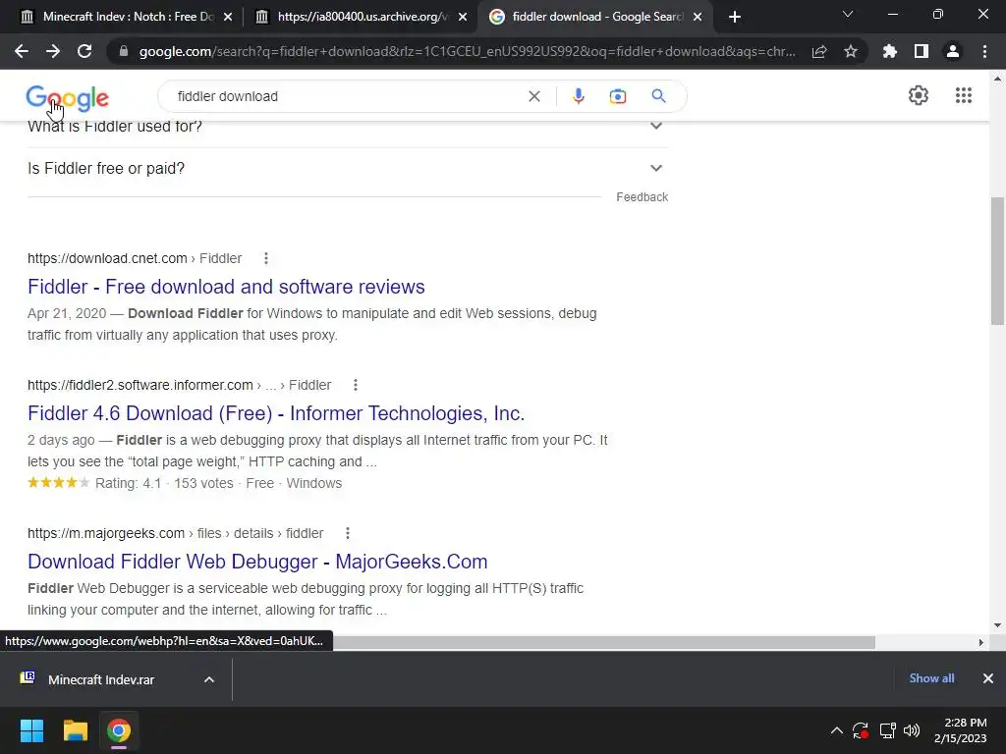This screenshot has height=754, width=1006.
Task: Open the Chrome three-dot menu
Action: tap(984, 51)
